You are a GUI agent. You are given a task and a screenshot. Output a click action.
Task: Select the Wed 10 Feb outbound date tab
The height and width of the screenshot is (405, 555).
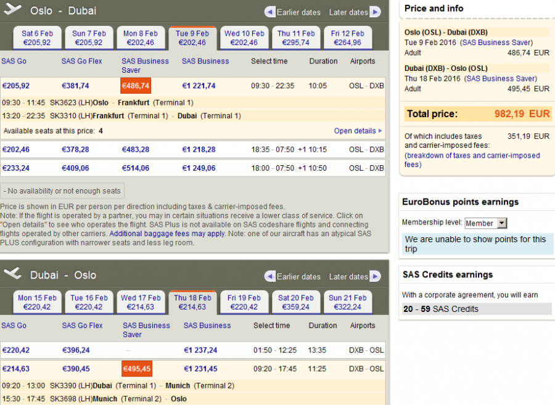(244, 38)
